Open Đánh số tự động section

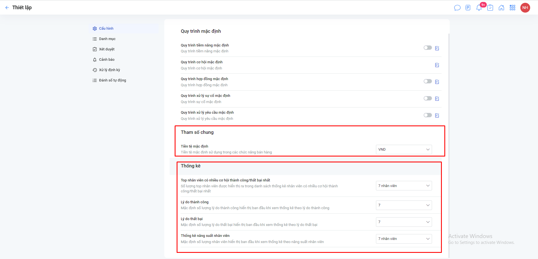[x=112, y=80]
